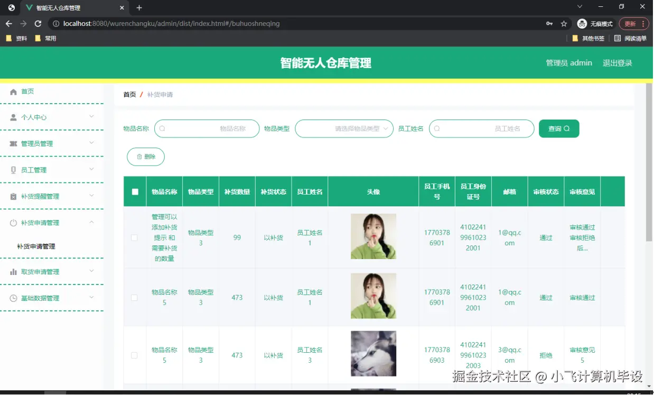Open the 常用 bookmark folder
Viewport: 654px width, 395px height.
45,39
